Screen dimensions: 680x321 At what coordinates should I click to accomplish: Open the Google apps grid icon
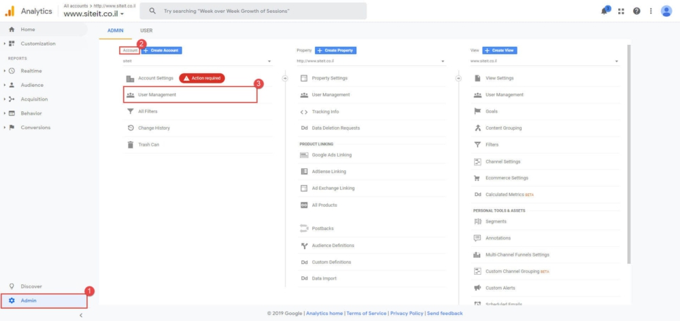621,12
